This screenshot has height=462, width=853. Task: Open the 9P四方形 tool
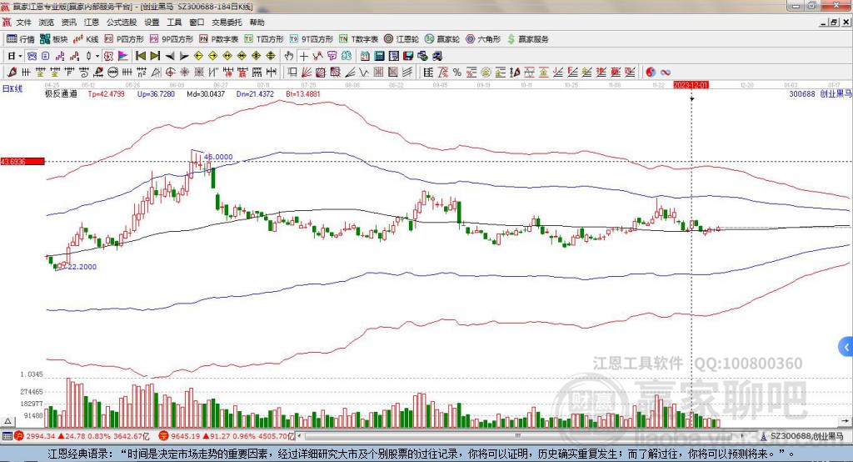172,39
